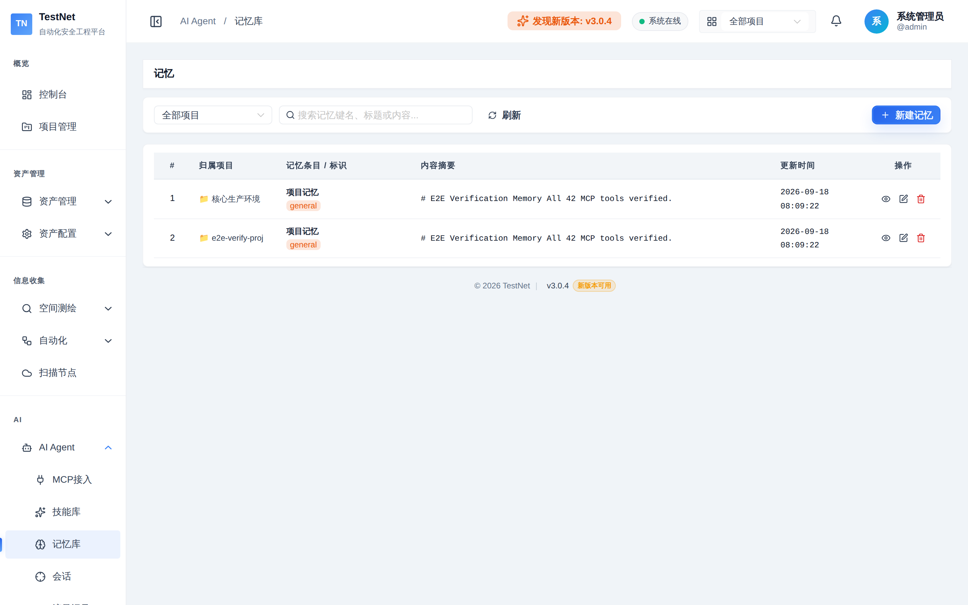Click the 扫描节点 cloud icon

pos(27,373)
